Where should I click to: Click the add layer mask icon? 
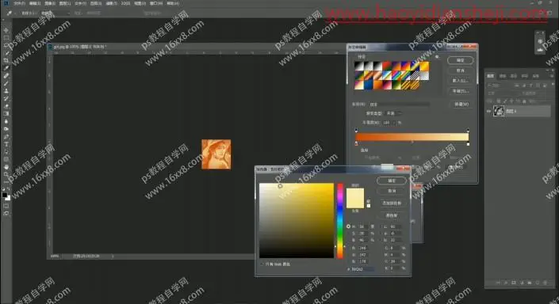pos(514,283)
